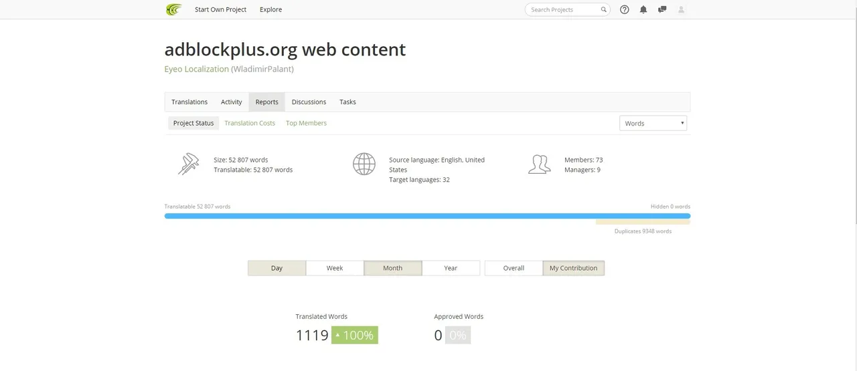Image resolution: width=857 pixels, height=371 pixels.
Task: Select the Project Status sub-tab
Action: (193, 123)
